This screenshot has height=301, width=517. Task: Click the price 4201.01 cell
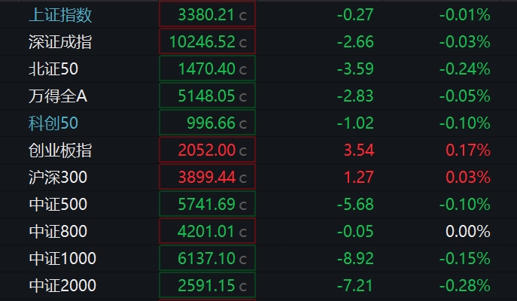tap(208, 231)
